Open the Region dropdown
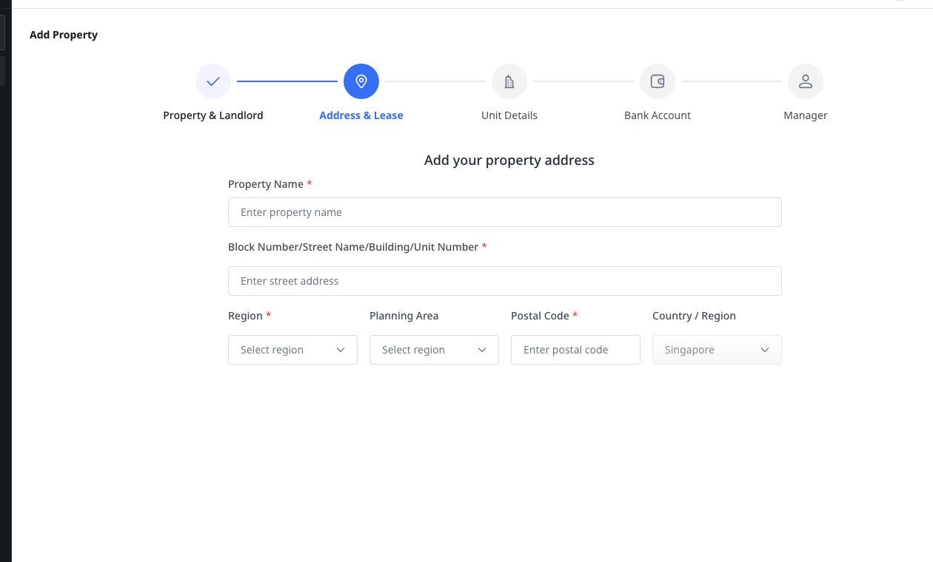Screen dimensions: 933x562 [x=292, y=350]
